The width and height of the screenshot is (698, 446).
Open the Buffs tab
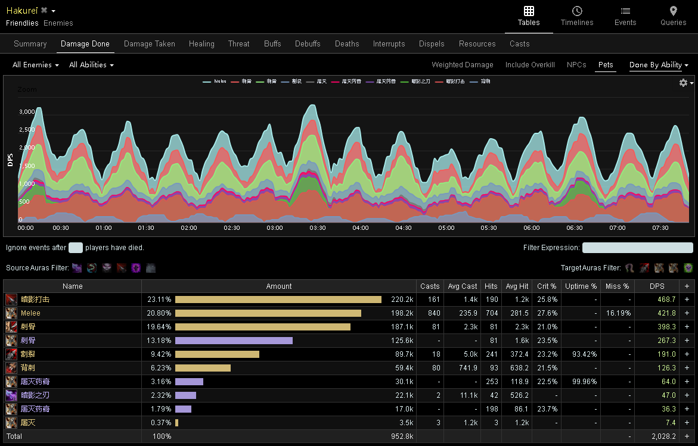tap(272, 43)
